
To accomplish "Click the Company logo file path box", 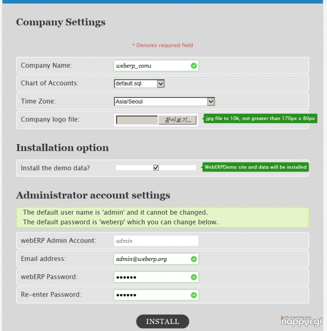I will [x=137, y=120].
